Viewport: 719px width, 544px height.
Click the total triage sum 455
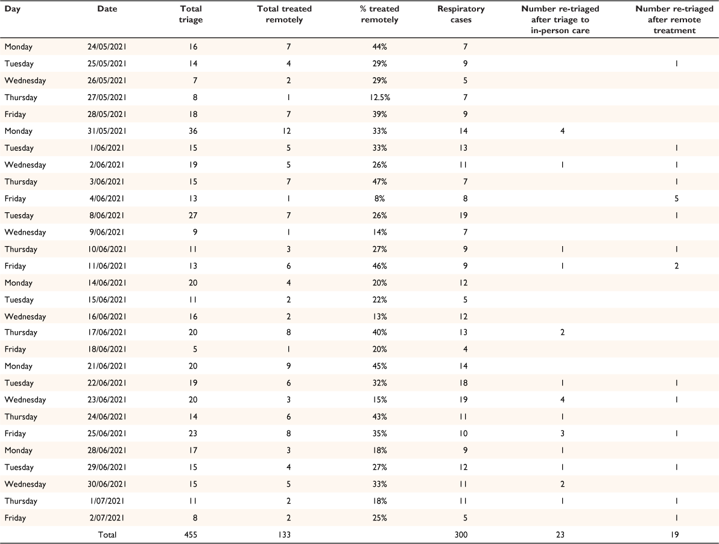(191, 535)
